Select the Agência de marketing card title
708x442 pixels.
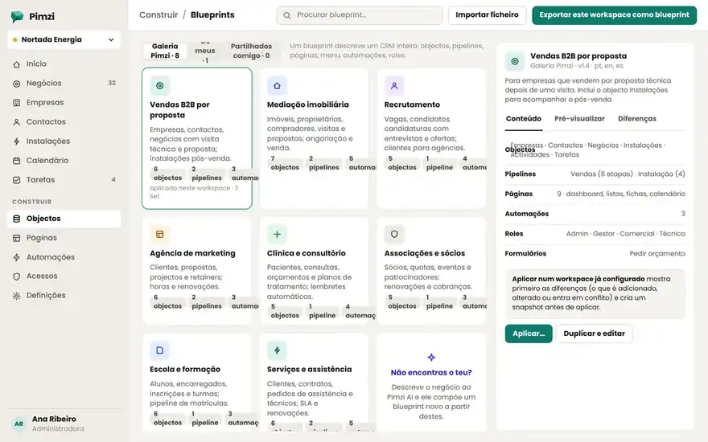(x=192, y=253)
